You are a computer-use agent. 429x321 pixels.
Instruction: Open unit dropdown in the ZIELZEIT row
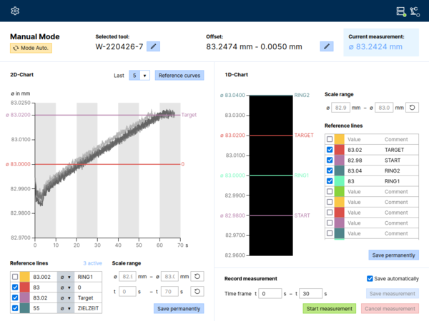tap(66, 308)
